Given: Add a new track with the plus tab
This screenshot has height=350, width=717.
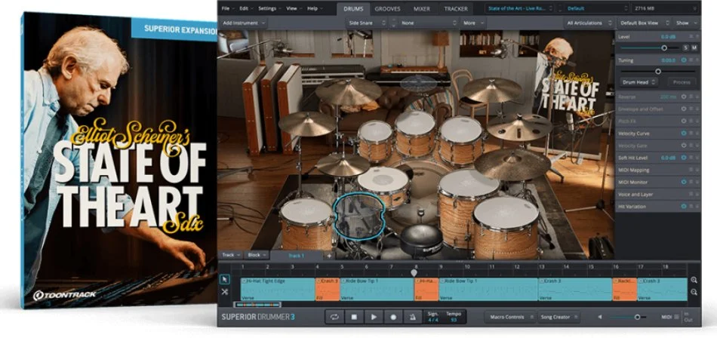Looking at the screenshot, I should 329,256.
